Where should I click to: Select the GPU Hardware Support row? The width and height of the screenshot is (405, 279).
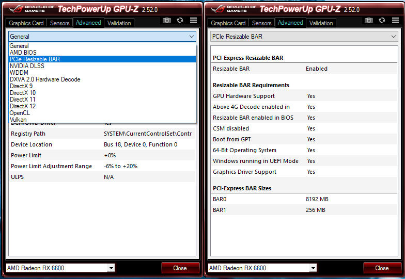[x=304, y=96]
